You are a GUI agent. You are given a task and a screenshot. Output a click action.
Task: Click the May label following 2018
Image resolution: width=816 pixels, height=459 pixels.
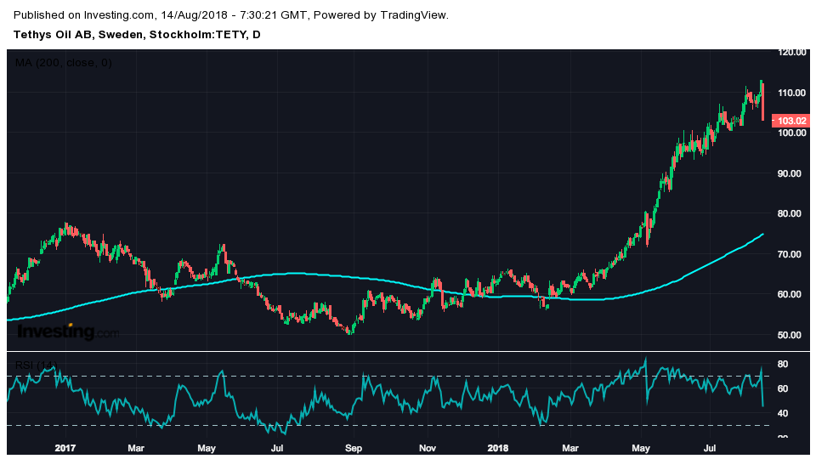click(641, 448)
